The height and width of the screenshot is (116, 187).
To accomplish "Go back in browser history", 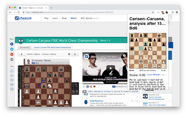I will click(10, 12).
